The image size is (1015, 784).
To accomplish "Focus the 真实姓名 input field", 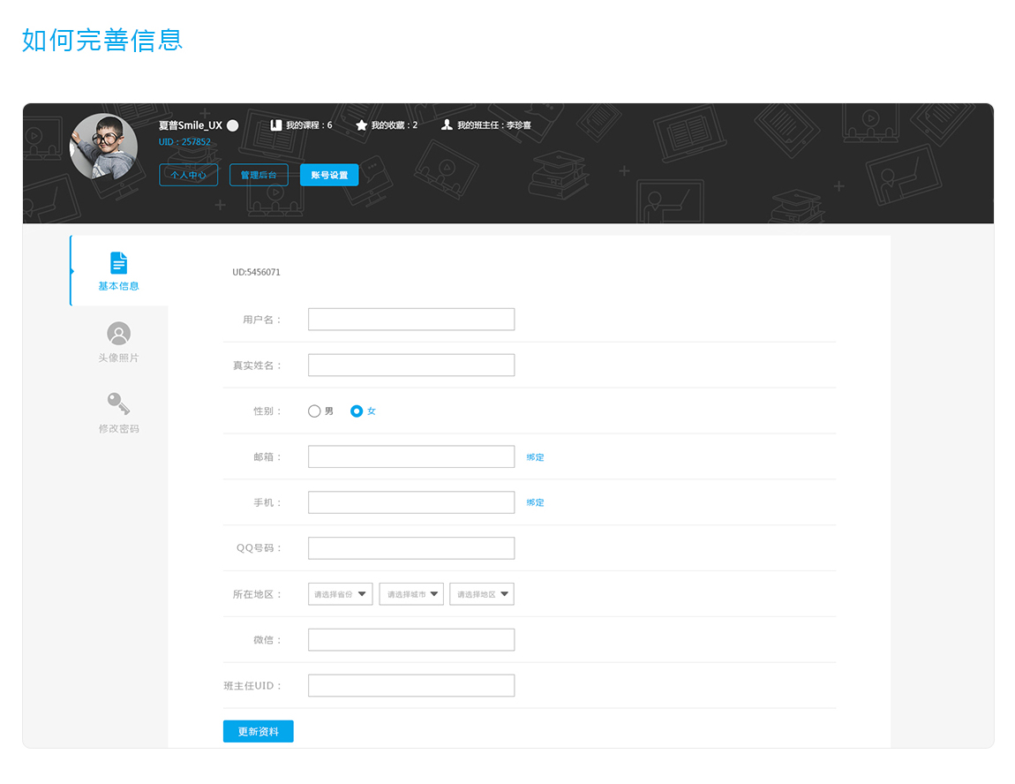I will click(411, 366).
